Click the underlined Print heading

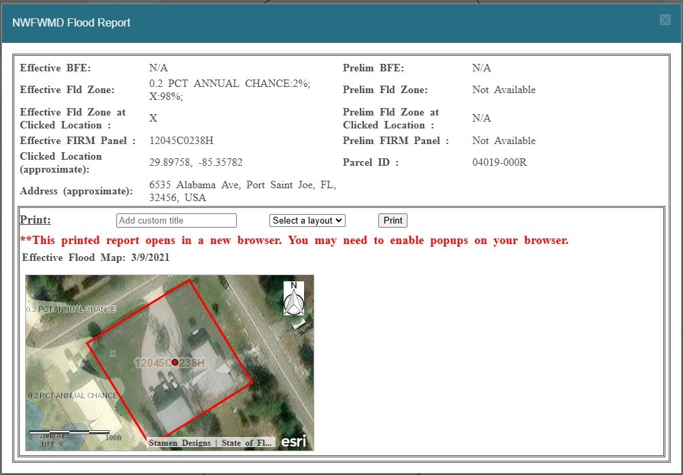tap(35, 219)
